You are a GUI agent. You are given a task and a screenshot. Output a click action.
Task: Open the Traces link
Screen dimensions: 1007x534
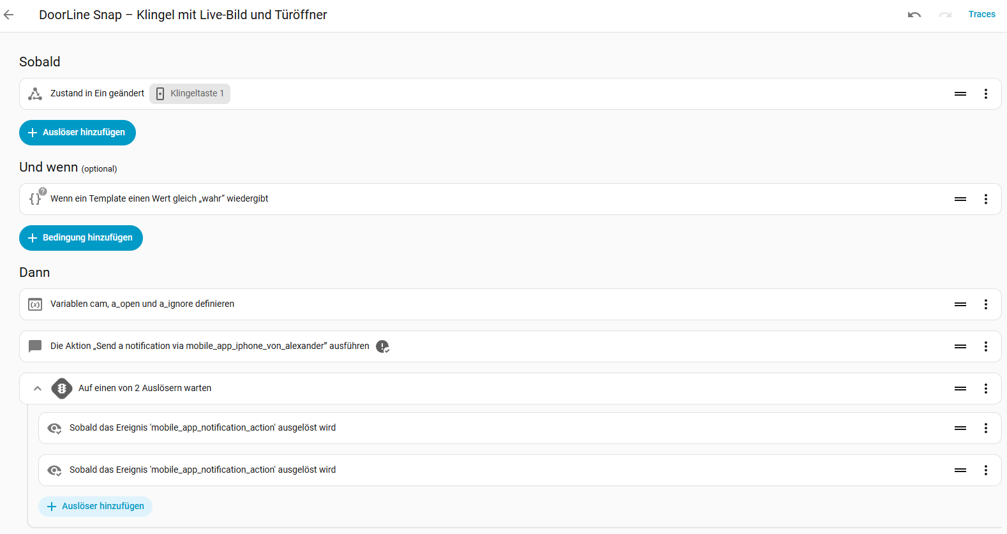pos(981,14)
